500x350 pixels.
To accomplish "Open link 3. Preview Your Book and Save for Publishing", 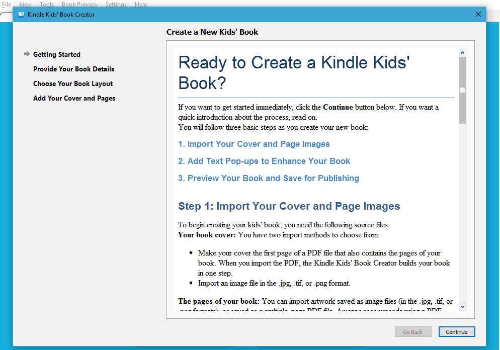I will [269, 178].
